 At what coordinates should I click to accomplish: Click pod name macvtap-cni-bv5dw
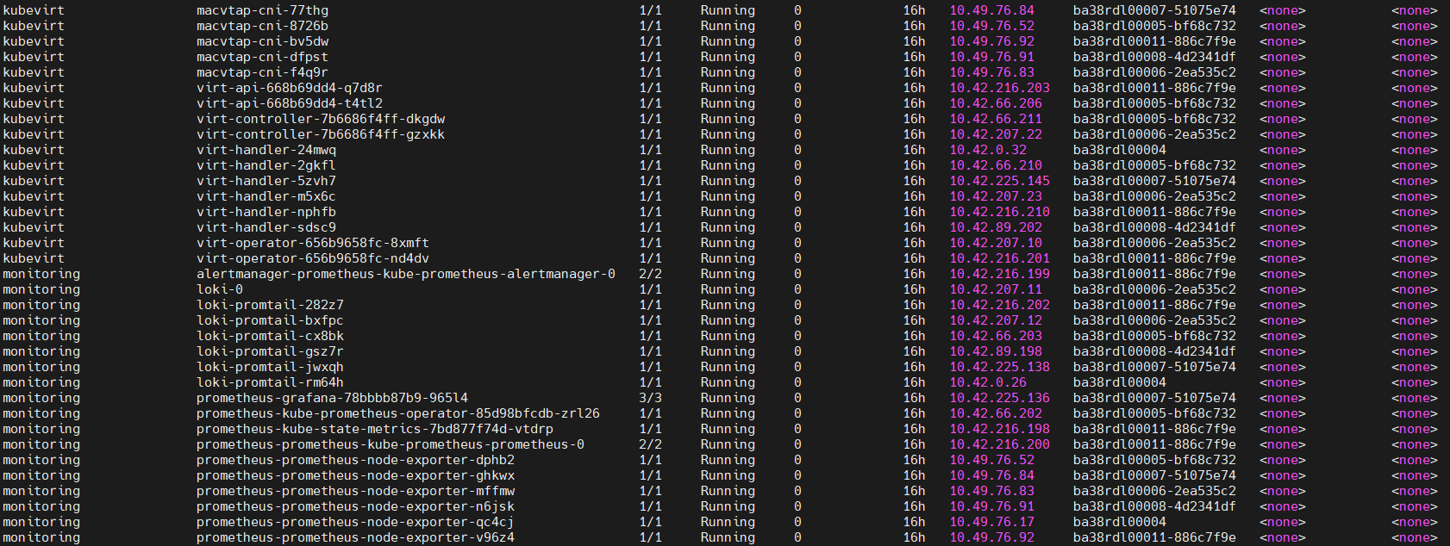(x=262, y=41)
